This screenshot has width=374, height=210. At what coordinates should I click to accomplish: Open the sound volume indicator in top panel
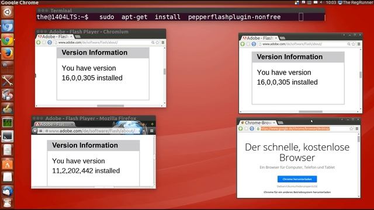(x=321, y=2)
